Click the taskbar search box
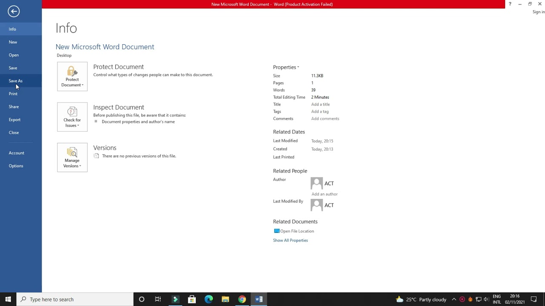 [75, 299]
